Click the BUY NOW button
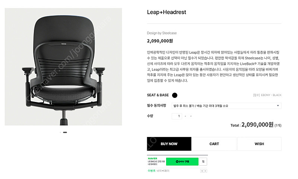 click(169, 144)
